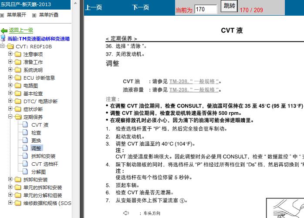Click the page icon beside 调整
The width and height of the screenshot is (304, 218).
click(x=25, y=148)
